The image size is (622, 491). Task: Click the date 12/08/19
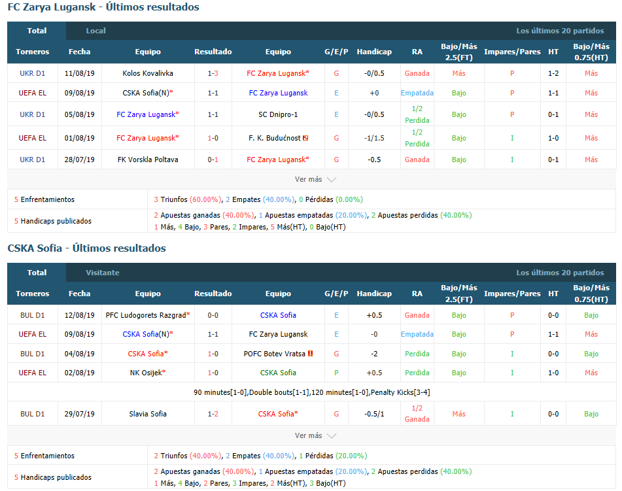pyautogui.click(x=79, y=315)
